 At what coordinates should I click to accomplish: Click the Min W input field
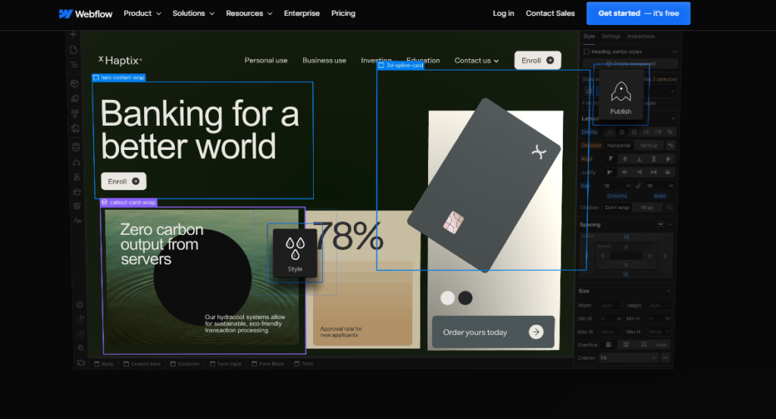tap(612, 318)
